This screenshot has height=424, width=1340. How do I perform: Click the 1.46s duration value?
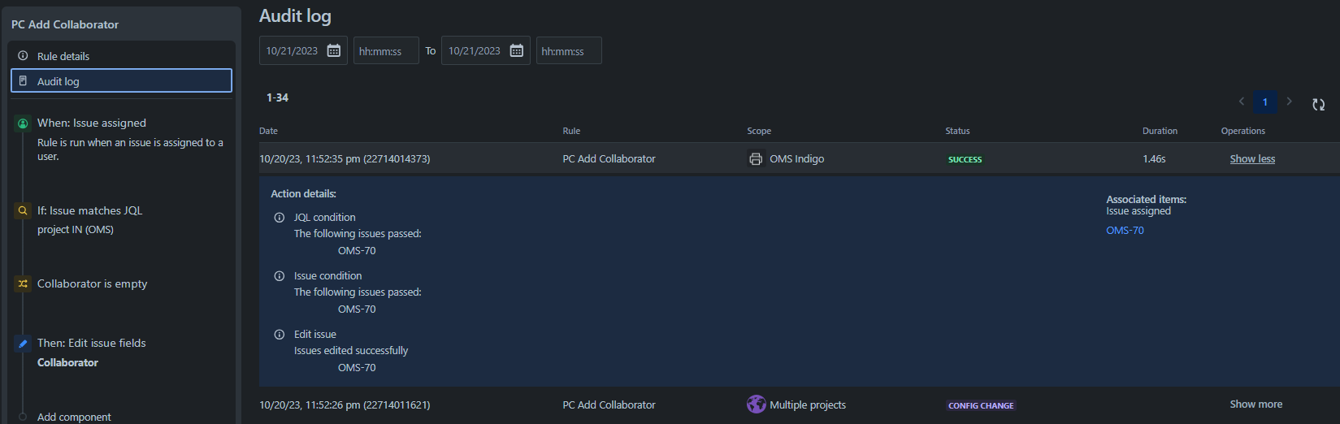pos(1154,159)
